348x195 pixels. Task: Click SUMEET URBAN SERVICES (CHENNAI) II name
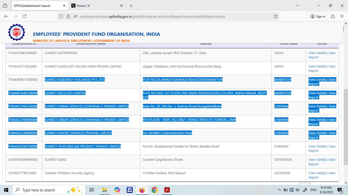87,106
